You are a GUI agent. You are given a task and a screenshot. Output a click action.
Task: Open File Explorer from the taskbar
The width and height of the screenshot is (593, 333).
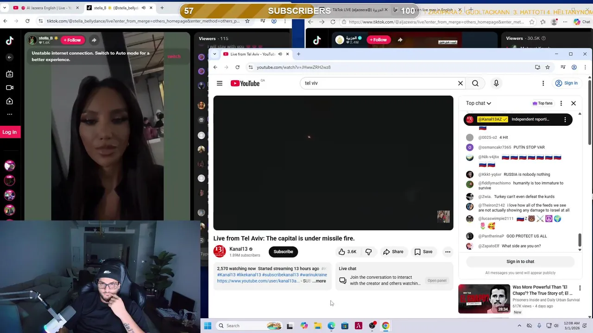pyautogui.click(x=317, y=326)
